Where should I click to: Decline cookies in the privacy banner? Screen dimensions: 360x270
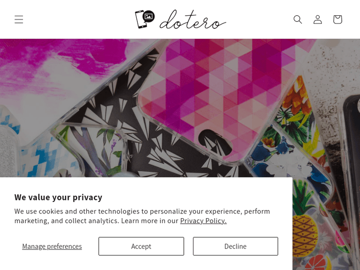click(235, 246)
